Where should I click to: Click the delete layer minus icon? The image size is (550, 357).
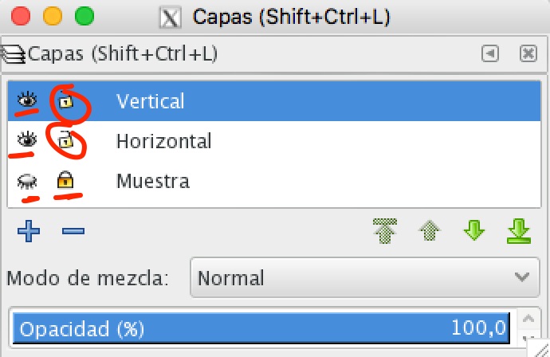(x=73, y=232)
